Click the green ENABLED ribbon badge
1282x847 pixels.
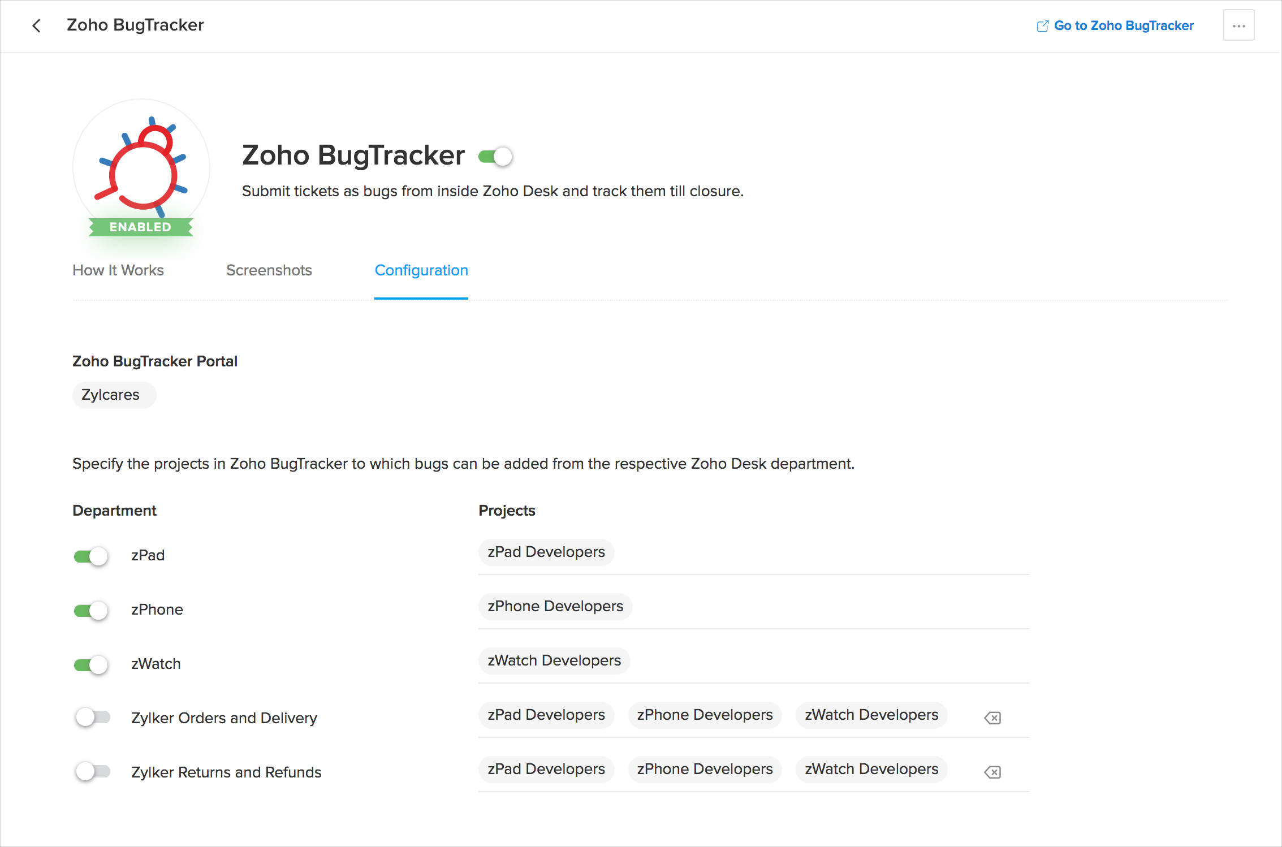(140, 227)
